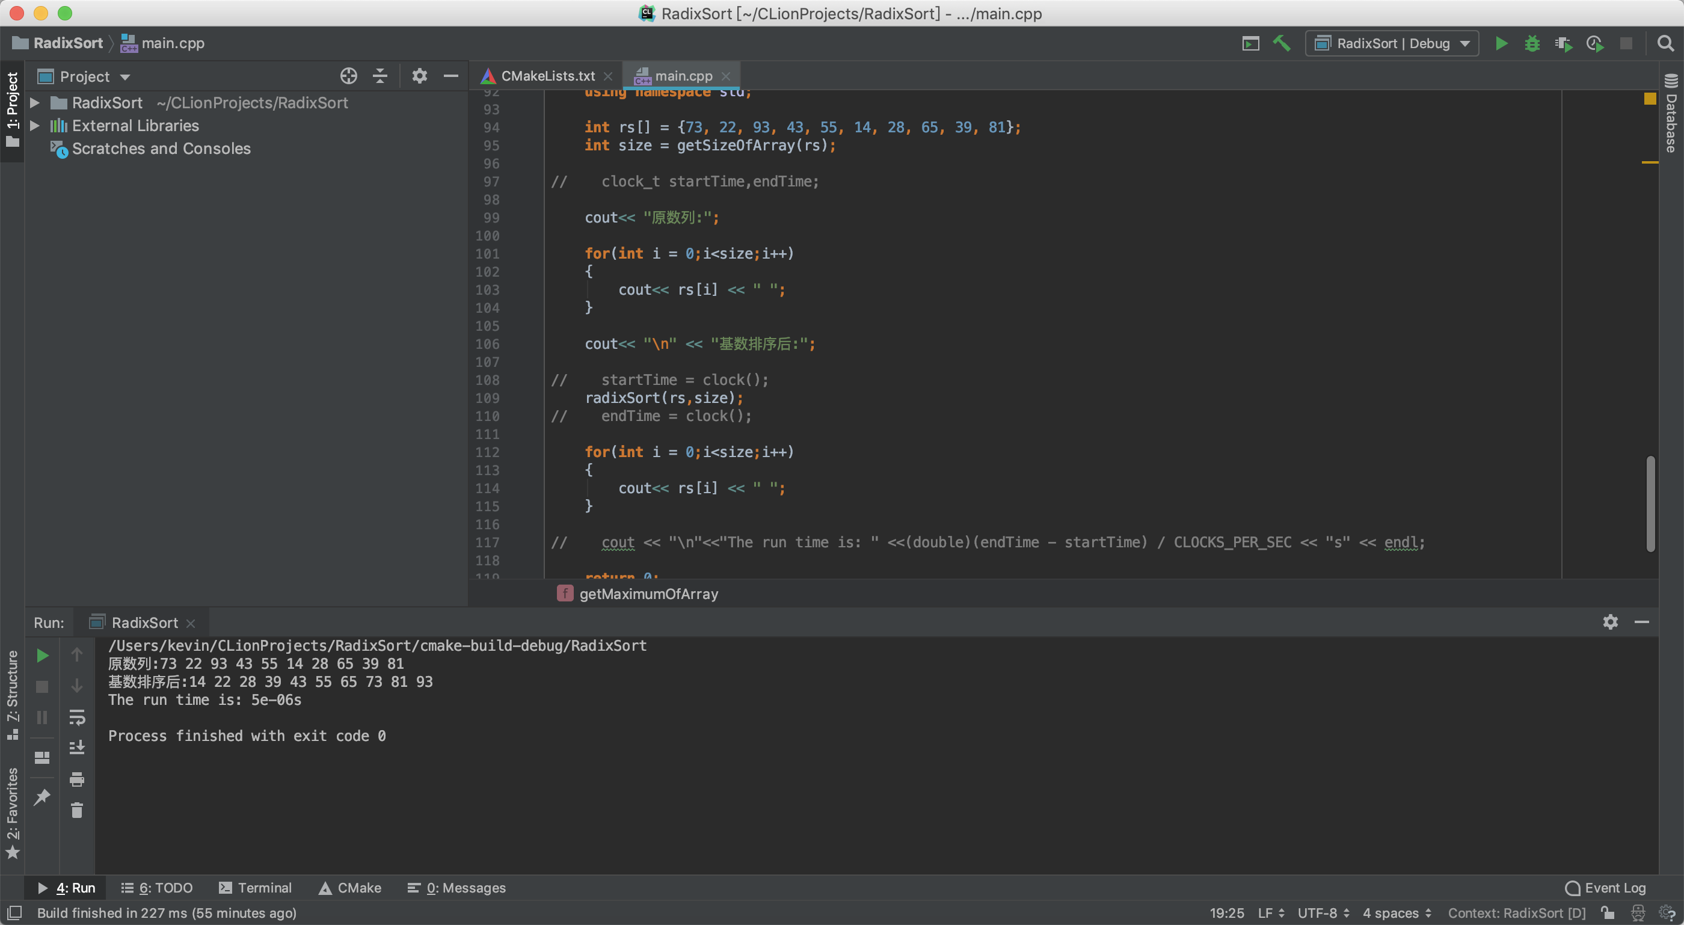The width and height of the screenshot is (1684, 925).
Task: Click the yellow inspection warning indicator square
Action: (x=1650, y=99)
